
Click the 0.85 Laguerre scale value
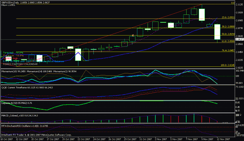click(x=238, y=103)
